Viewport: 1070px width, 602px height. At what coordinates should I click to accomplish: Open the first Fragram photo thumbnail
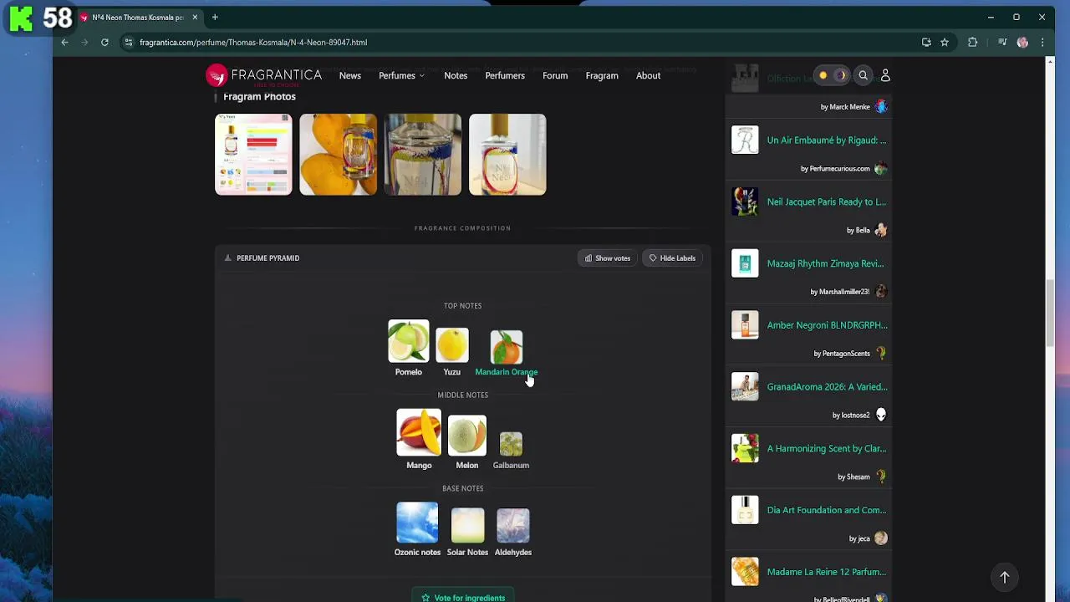tap(254, 155)
